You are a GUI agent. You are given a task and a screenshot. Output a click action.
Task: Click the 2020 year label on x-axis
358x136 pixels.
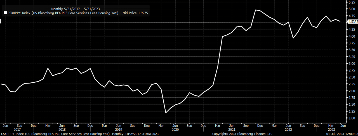[x=175, y=130]
